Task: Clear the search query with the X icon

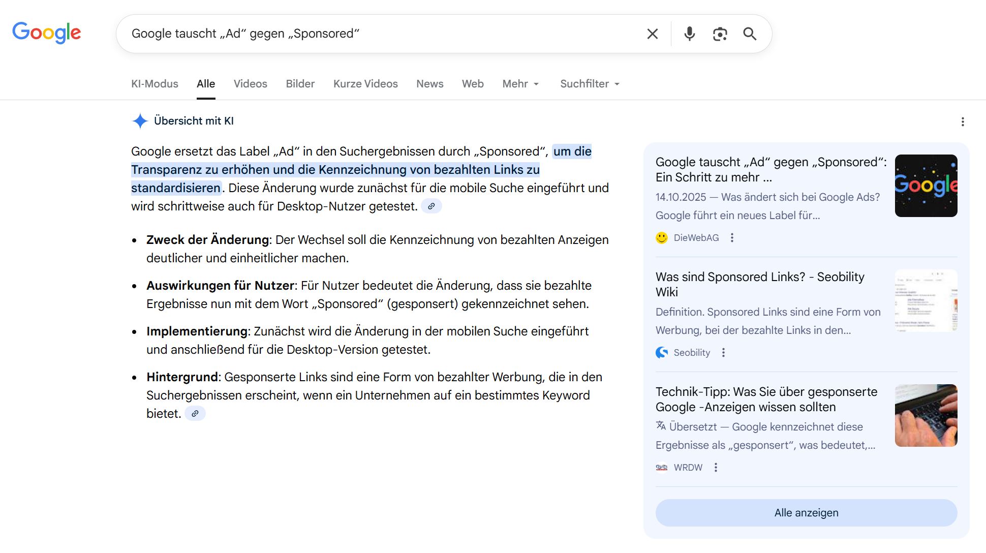Action: click(652, 34)
